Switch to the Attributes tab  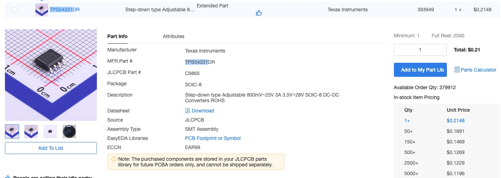pos(173,36)
